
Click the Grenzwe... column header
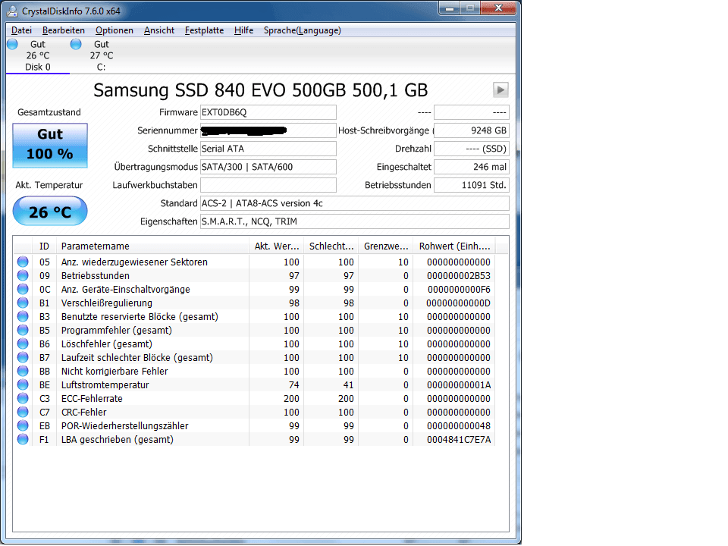(x=386, y=246)
